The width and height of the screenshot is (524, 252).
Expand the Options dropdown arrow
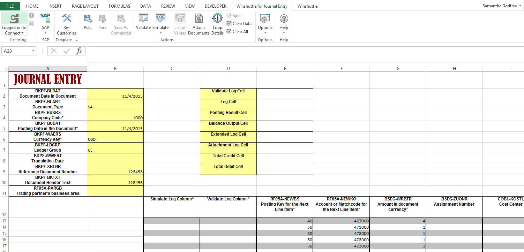point(265,33)
